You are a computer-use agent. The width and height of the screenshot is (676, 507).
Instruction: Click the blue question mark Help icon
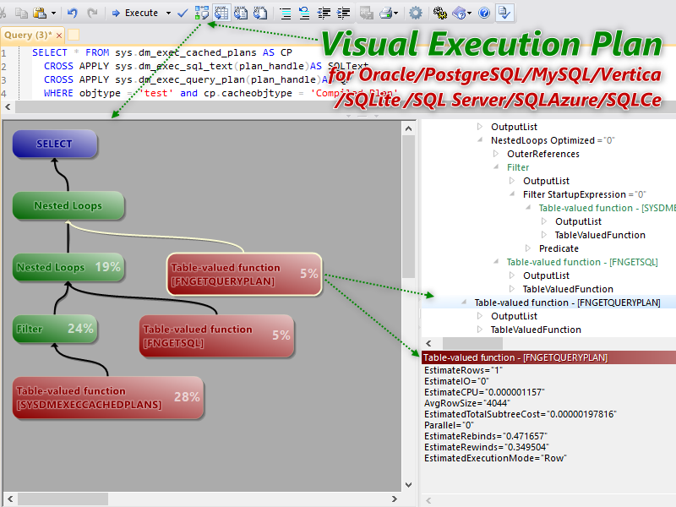484,13
